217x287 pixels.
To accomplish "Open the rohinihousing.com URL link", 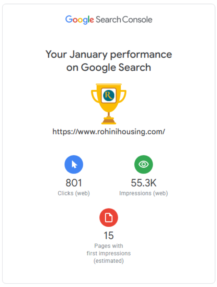I will 109,131.
